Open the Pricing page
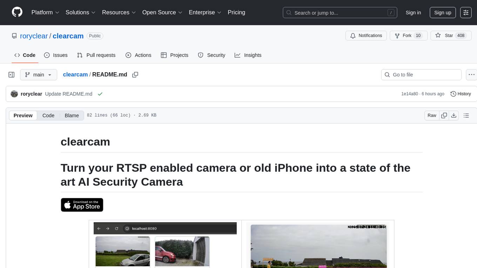Image resolution: width=477 pixels, height=268 pixels. (x=236, y=12)
